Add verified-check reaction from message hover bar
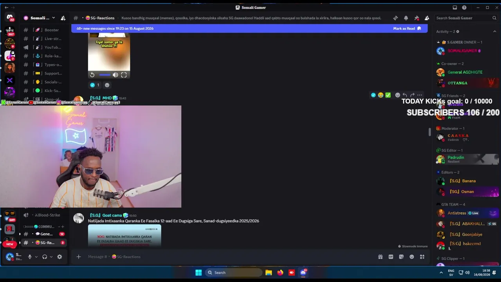This screenshot has width=501, height=282. click(x=373, y=95)
